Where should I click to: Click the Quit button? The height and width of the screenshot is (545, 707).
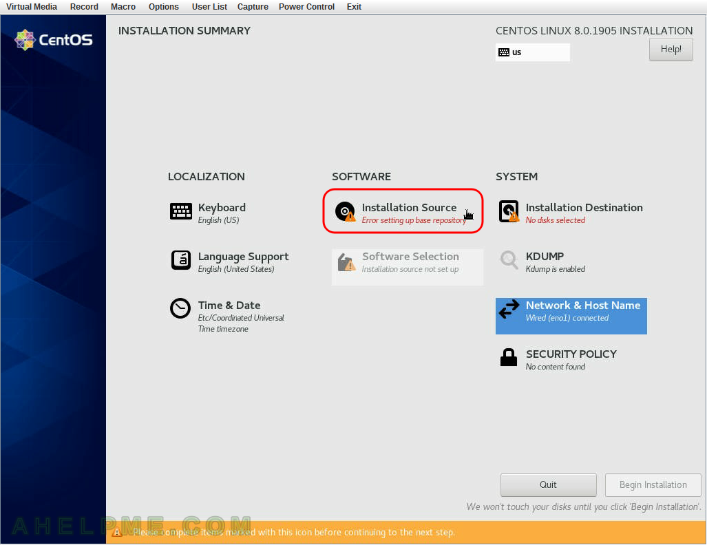coord(548,484)
